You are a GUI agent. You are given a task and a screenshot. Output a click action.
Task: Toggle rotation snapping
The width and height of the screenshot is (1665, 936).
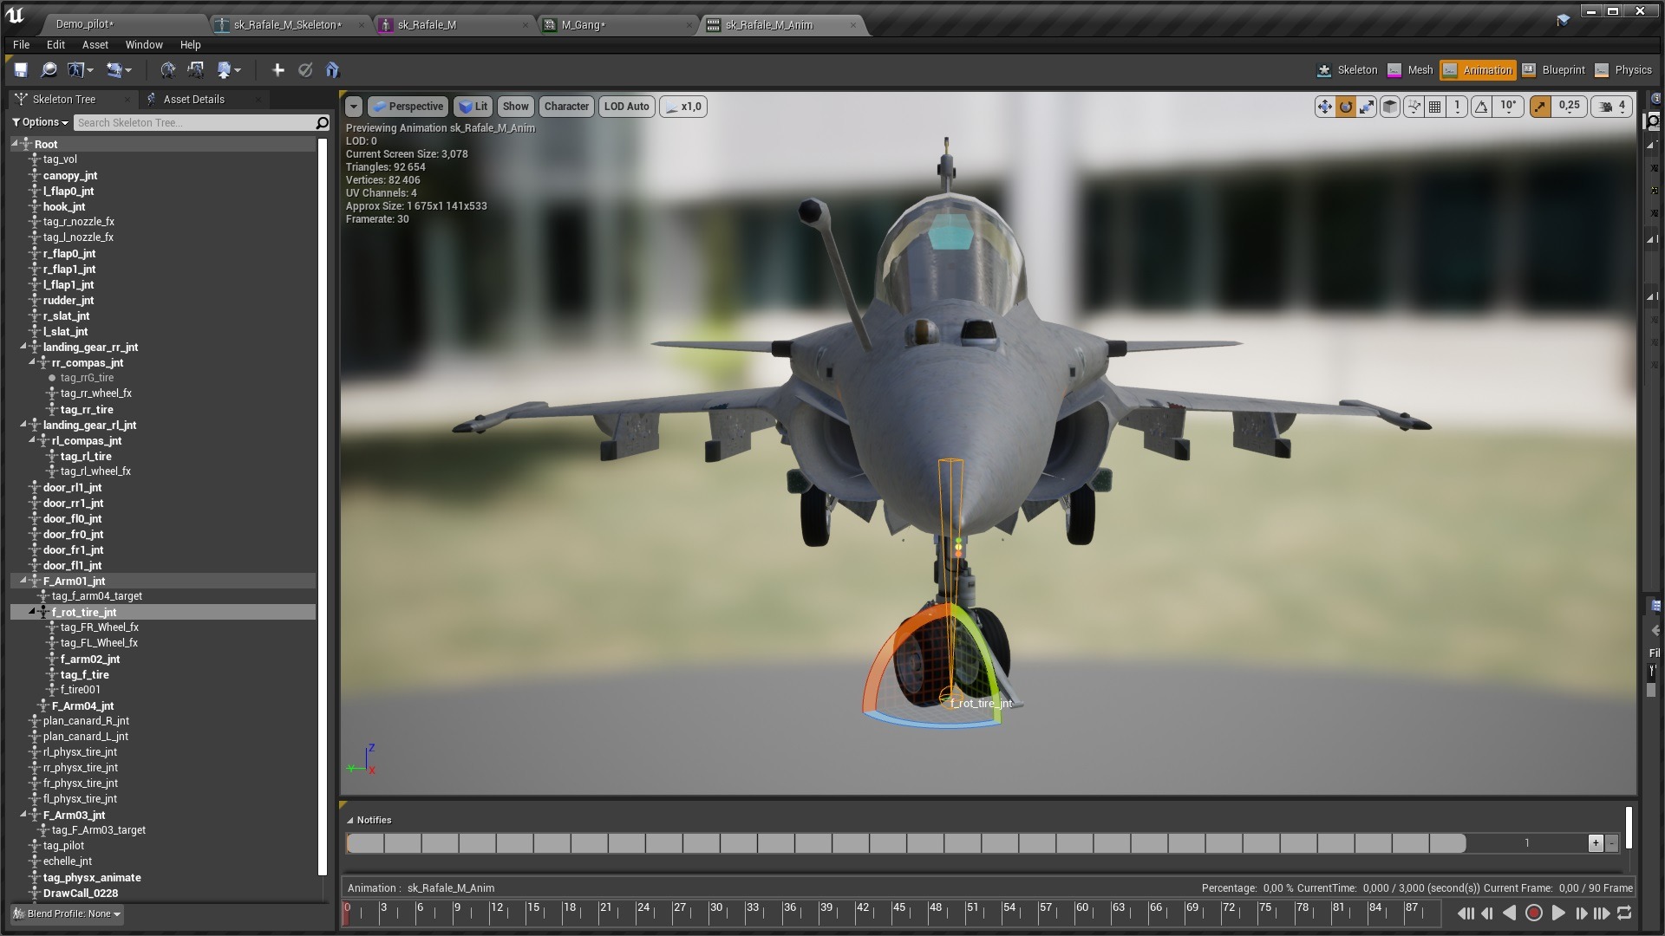click(1481, 107)
